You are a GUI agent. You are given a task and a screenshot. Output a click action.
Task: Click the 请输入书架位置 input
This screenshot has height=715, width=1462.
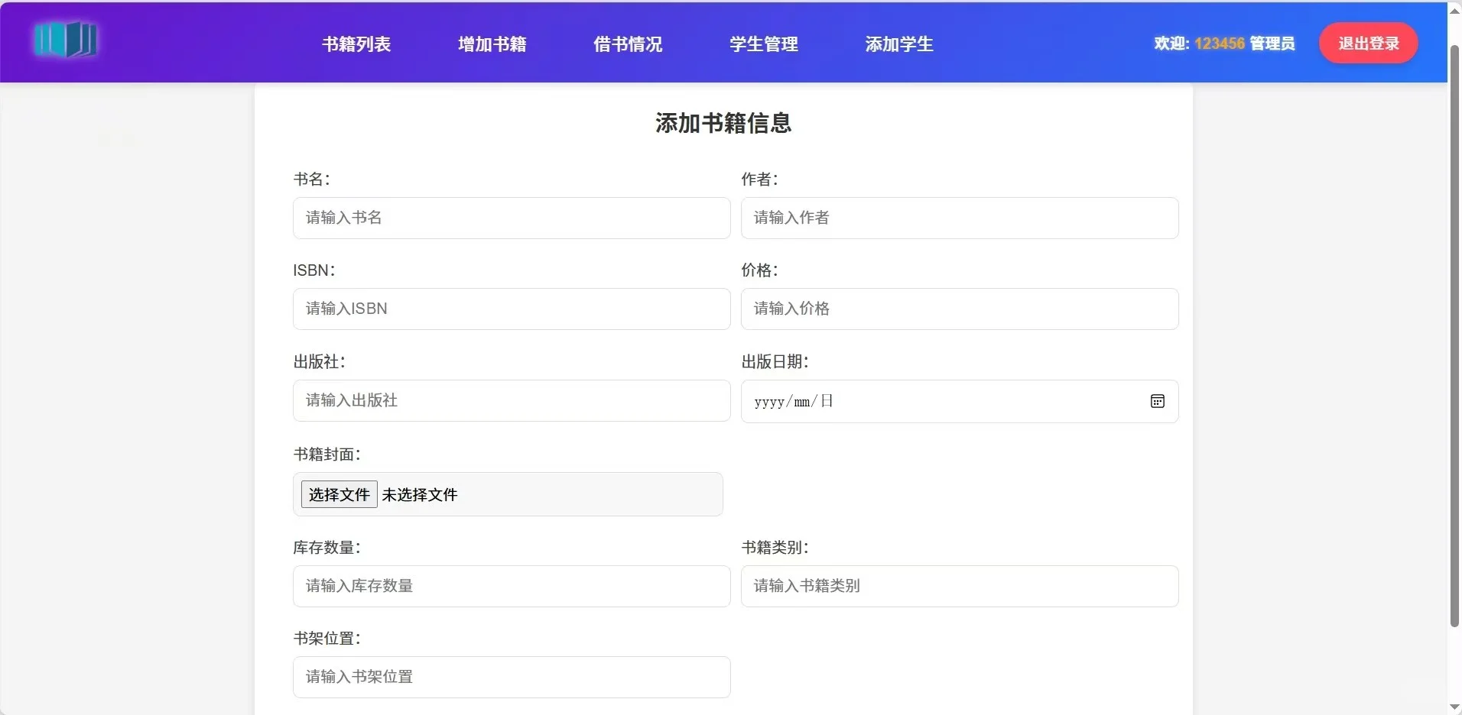(x=512, y=677)
